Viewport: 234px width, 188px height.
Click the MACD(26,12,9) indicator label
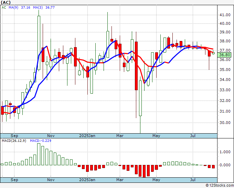click(x=14, y=141)
